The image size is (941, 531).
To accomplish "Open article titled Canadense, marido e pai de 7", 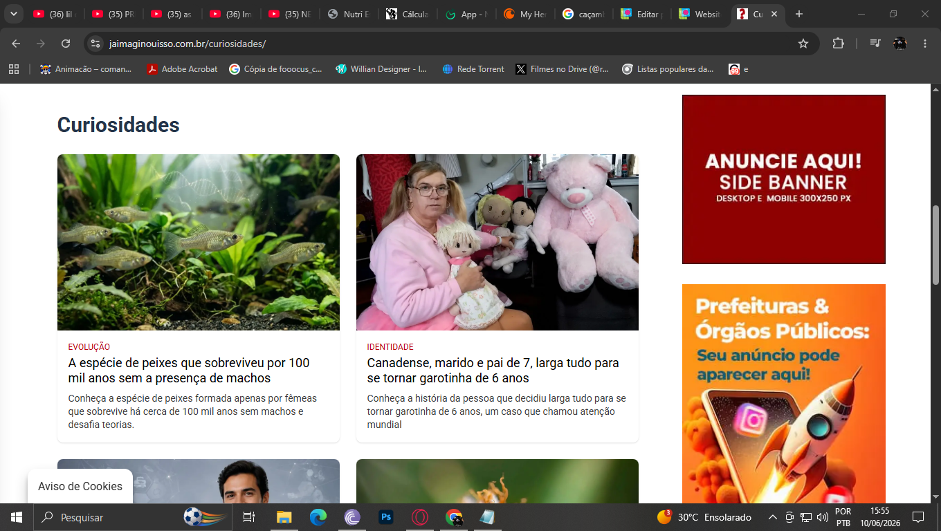I will [x=493, y=371].
